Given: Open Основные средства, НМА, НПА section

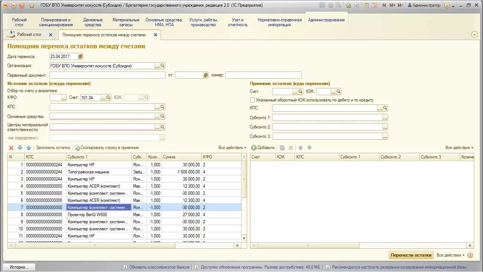Looking at the screenshot, I should [x=164, y=23].
